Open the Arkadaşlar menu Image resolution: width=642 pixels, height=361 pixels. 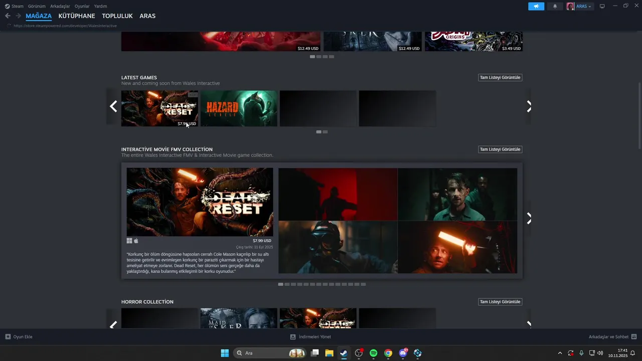60,6
